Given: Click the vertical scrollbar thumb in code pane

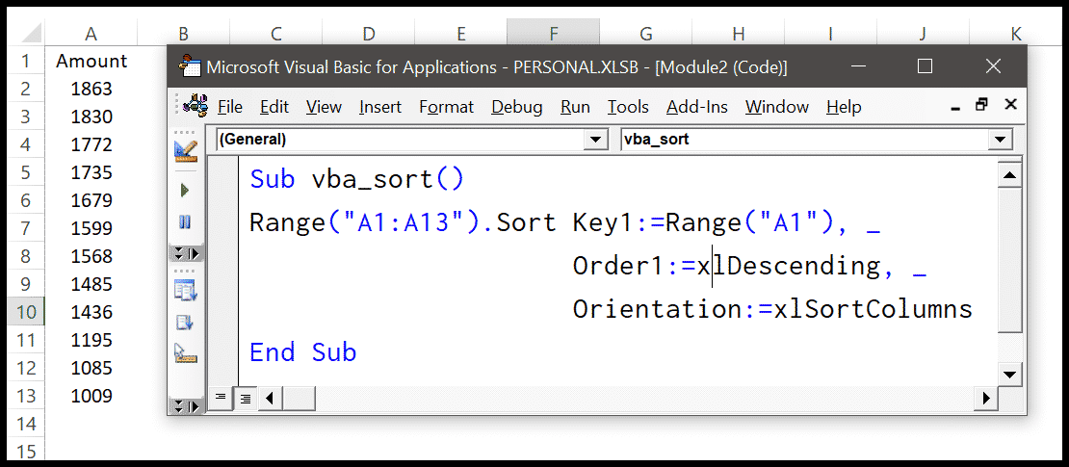Looking at the screenshot, I should (1009, 260).
